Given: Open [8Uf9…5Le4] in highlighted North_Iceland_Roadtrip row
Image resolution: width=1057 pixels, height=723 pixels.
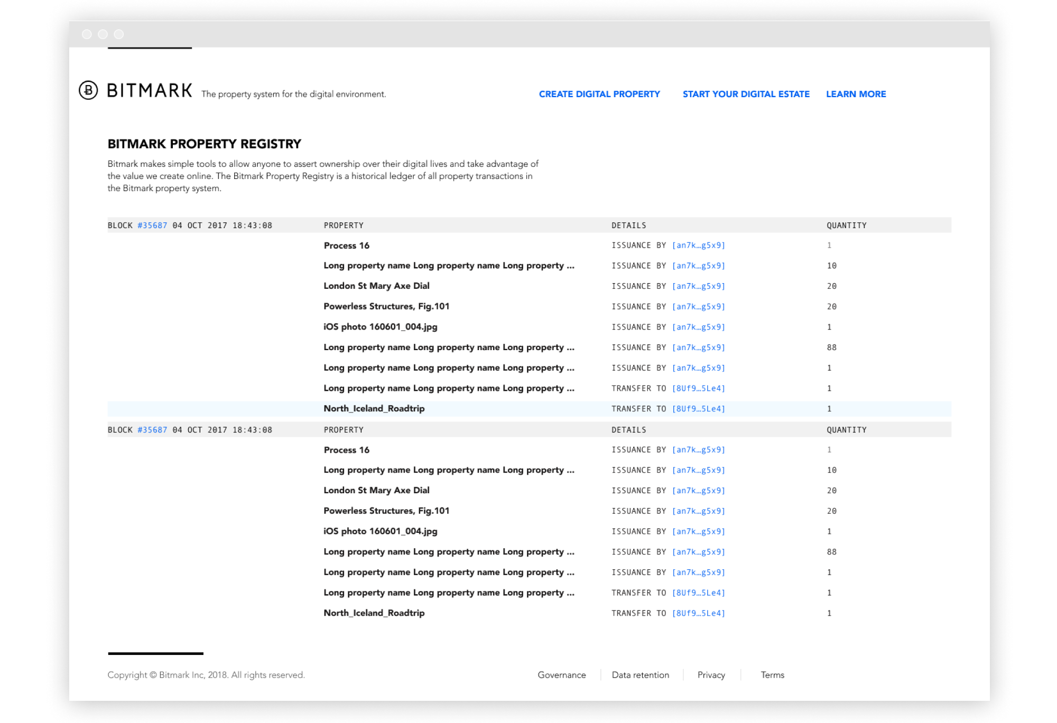Looking at the screenshot, I should click(x=699, y=409).
